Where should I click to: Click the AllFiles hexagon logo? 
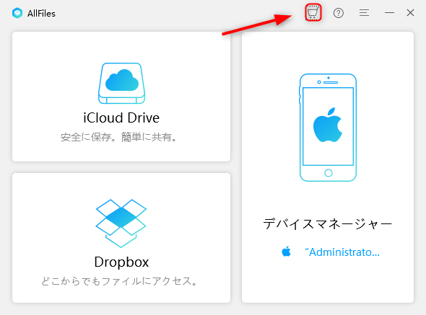[x=17, y=13]
